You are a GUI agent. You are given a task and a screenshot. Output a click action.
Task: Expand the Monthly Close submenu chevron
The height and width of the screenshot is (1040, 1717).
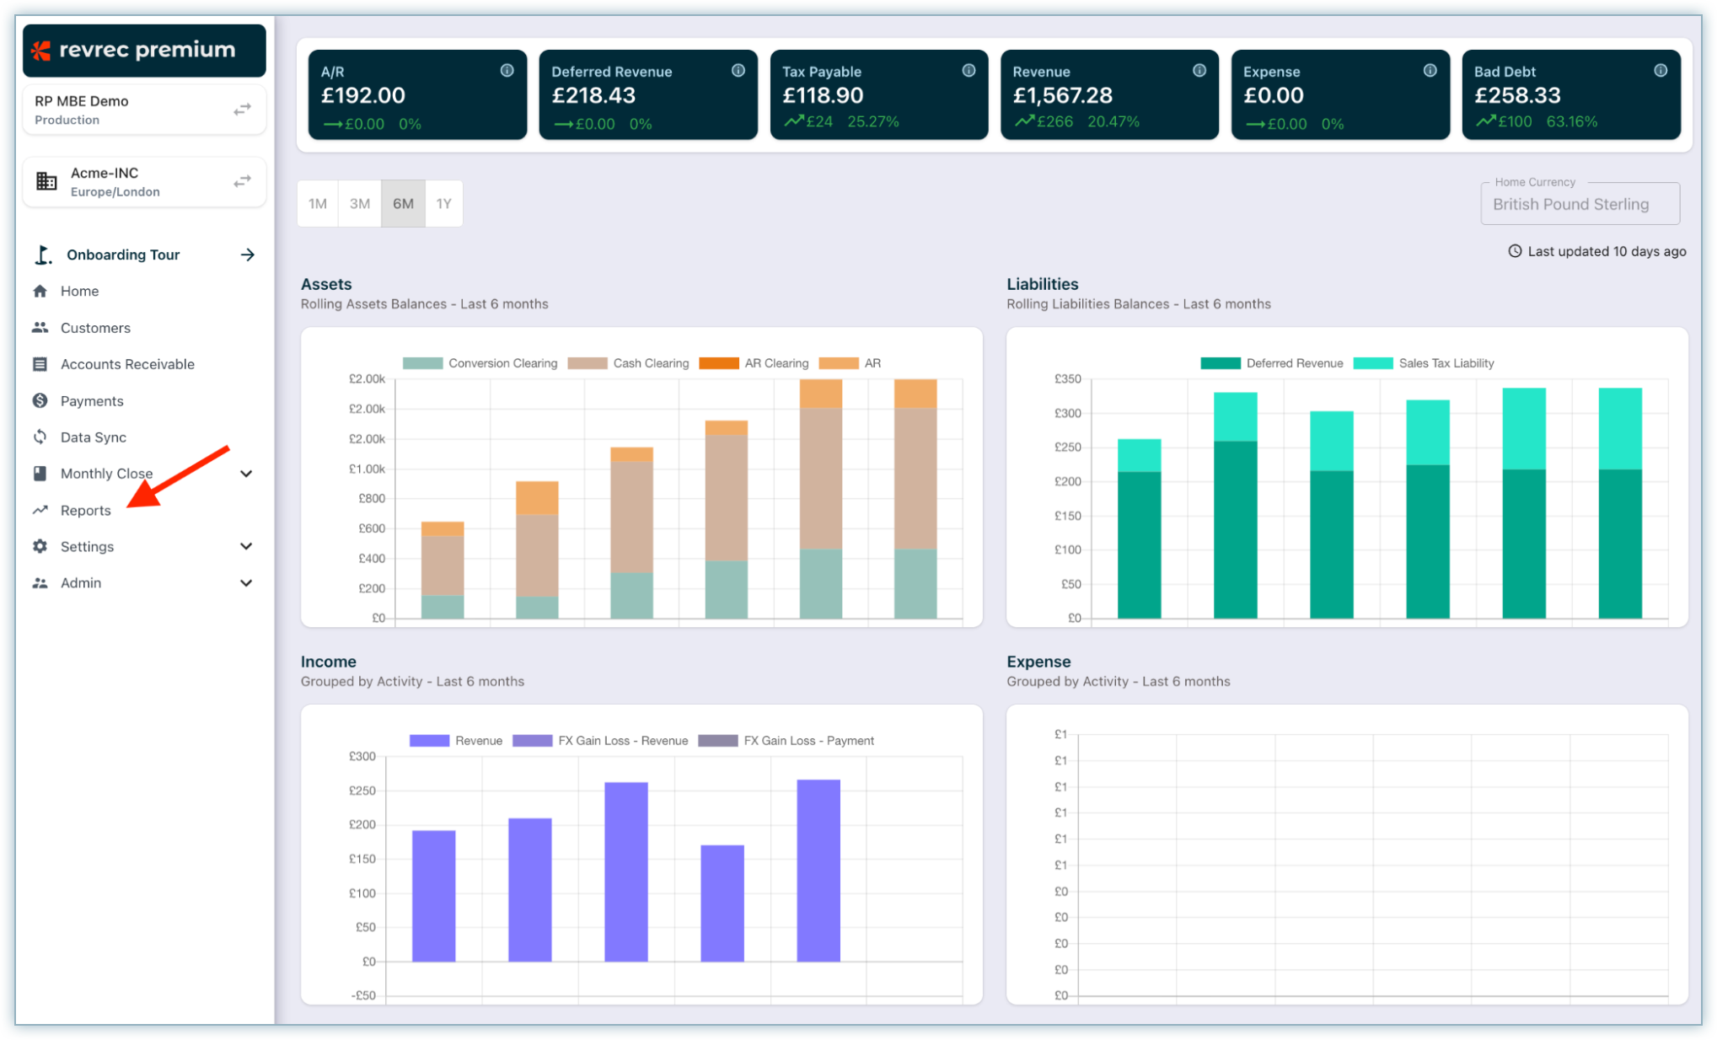(x=246, y=474)
